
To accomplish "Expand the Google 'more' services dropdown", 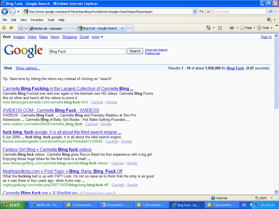I will pos(97,37).
